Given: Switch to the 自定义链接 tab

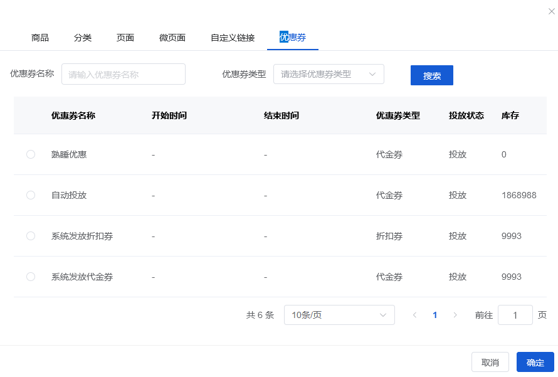Looking at the screenshot, I should [233, 38].
